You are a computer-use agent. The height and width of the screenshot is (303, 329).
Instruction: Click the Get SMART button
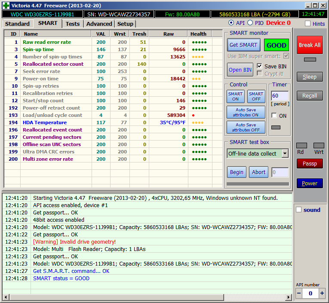[243, 45]
